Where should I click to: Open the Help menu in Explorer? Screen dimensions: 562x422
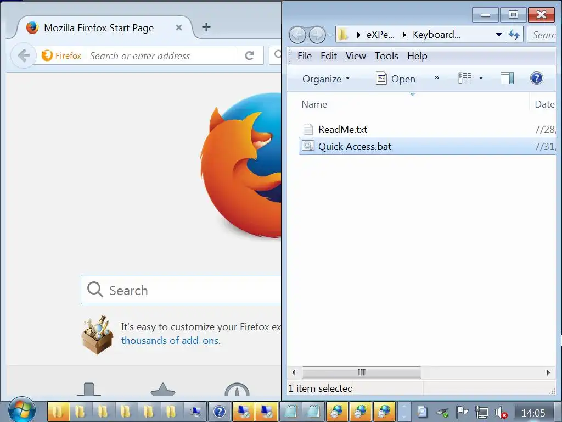click(417, 56)
